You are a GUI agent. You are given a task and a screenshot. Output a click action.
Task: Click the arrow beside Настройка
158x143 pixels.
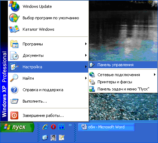coord(86,67)
